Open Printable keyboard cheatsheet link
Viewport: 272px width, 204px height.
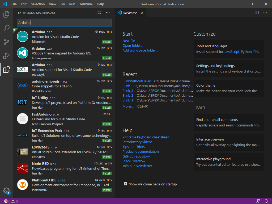click(x=146, y=137)
